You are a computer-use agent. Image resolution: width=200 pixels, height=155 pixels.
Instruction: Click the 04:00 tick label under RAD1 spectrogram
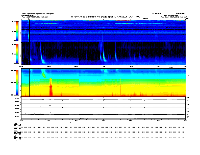[49, 67]
